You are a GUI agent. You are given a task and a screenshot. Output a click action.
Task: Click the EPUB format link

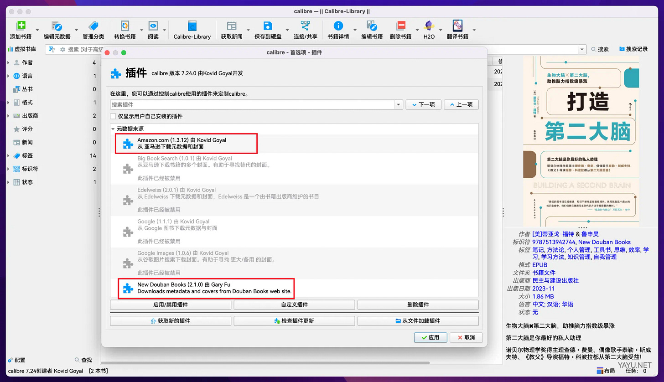coord(539,265)
